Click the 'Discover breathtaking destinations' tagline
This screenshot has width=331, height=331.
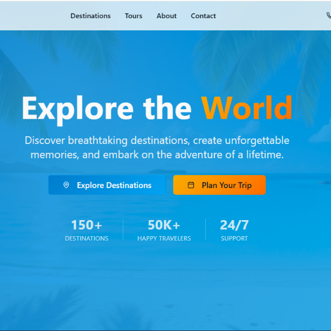[157, 147]
